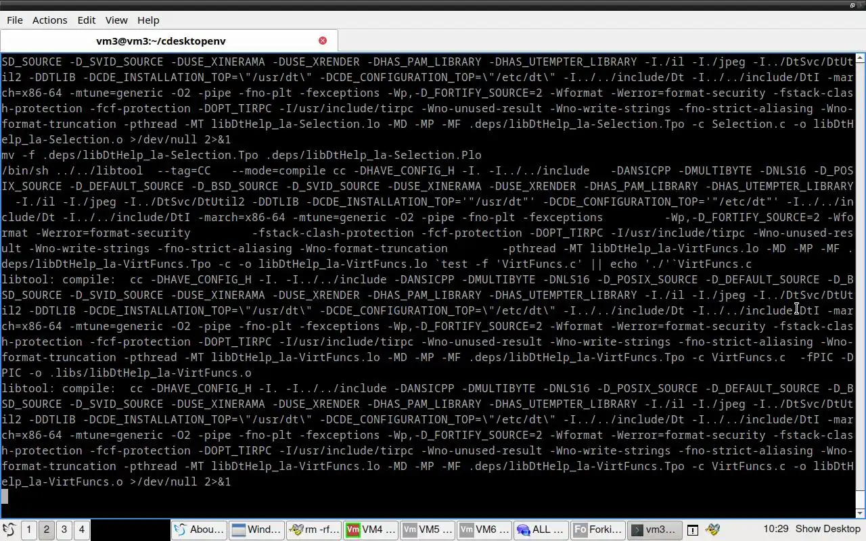Open the 'Abou...' taskbar window
This screenshot has width=866, height=541.
pos(198,530)
